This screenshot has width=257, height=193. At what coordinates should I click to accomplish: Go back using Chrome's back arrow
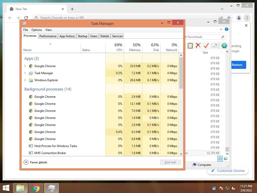(10, 18)
